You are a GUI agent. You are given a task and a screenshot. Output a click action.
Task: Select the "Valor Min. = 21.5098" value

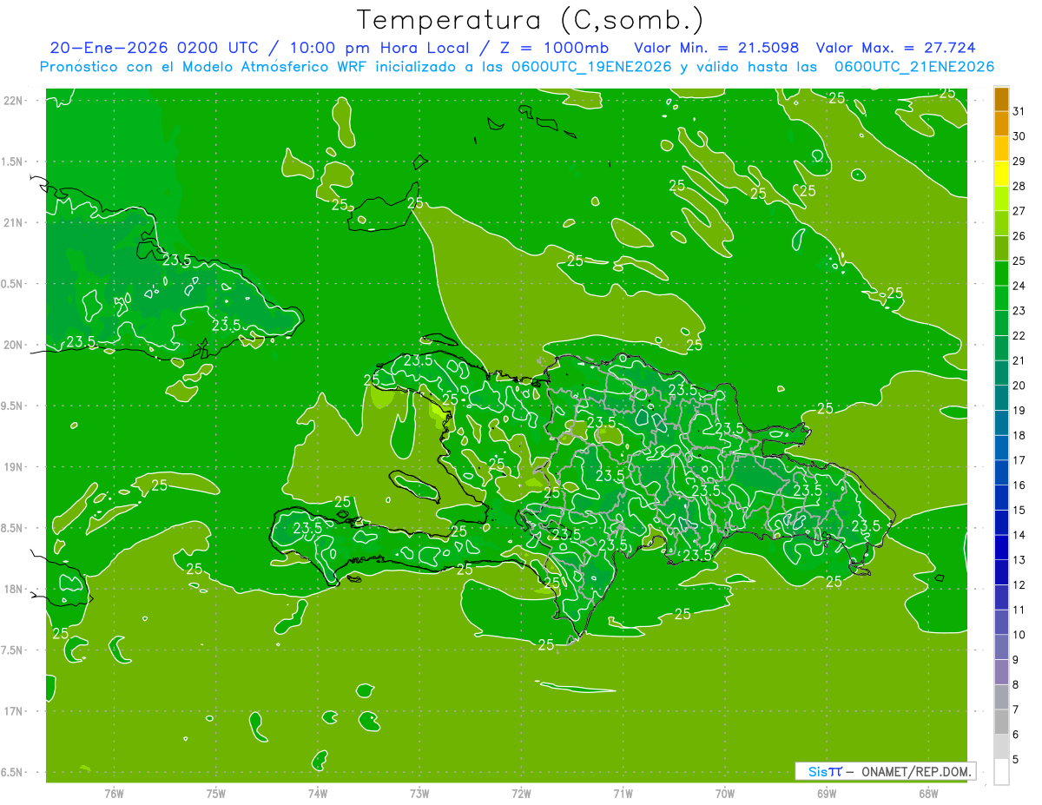[716, 48]
